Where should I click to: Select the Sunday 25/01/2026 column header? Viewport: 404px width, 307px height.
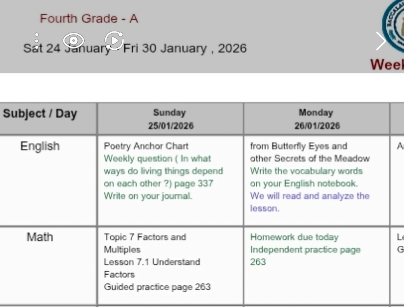point(170,119)
